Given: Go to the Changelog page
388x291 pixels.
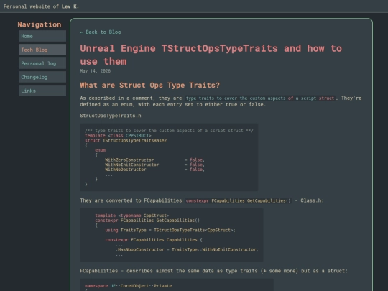Looking at the screenshot, I should tap(42, 77).
